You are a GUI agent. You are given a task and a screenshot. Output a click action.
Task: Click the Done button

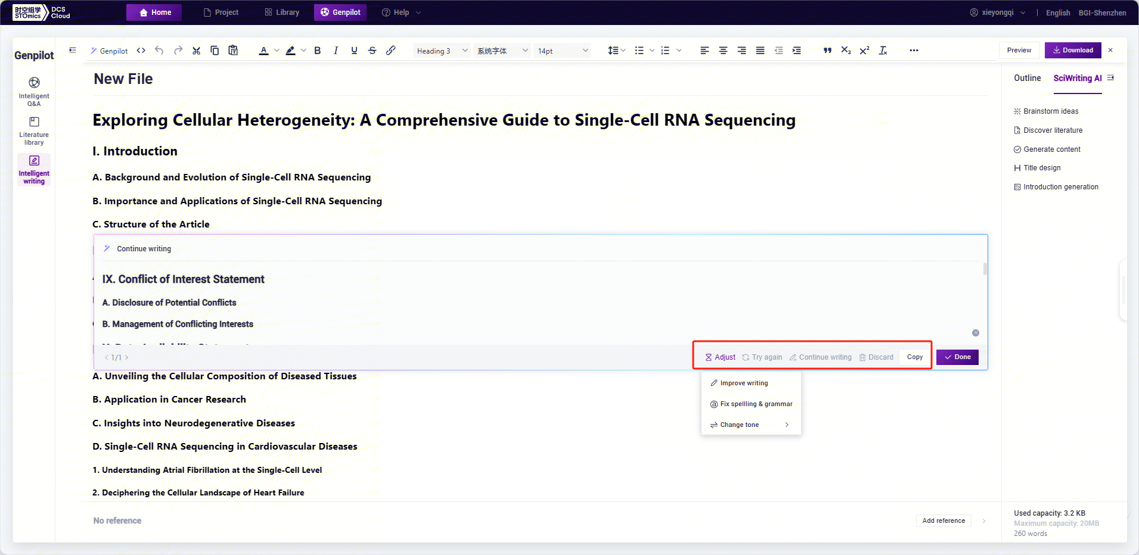point(957,357)
